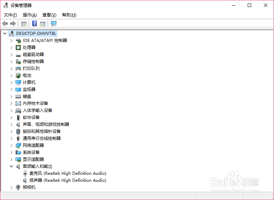
Task: Click the 通用串行总线控制器 USB icon
Action: (18, 138)
